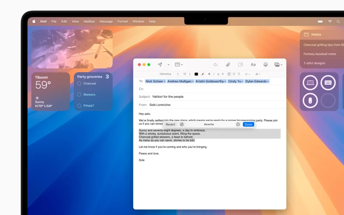Open the photo browser icon
This screenshot has width=344, height=215.
[277, 64]
